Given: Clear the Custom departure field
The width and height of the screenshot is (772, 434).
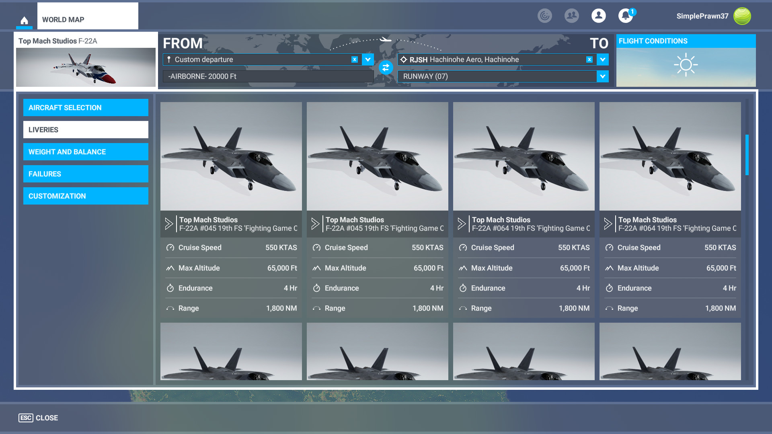Looking at the screenshot, I should coord(354,59).
